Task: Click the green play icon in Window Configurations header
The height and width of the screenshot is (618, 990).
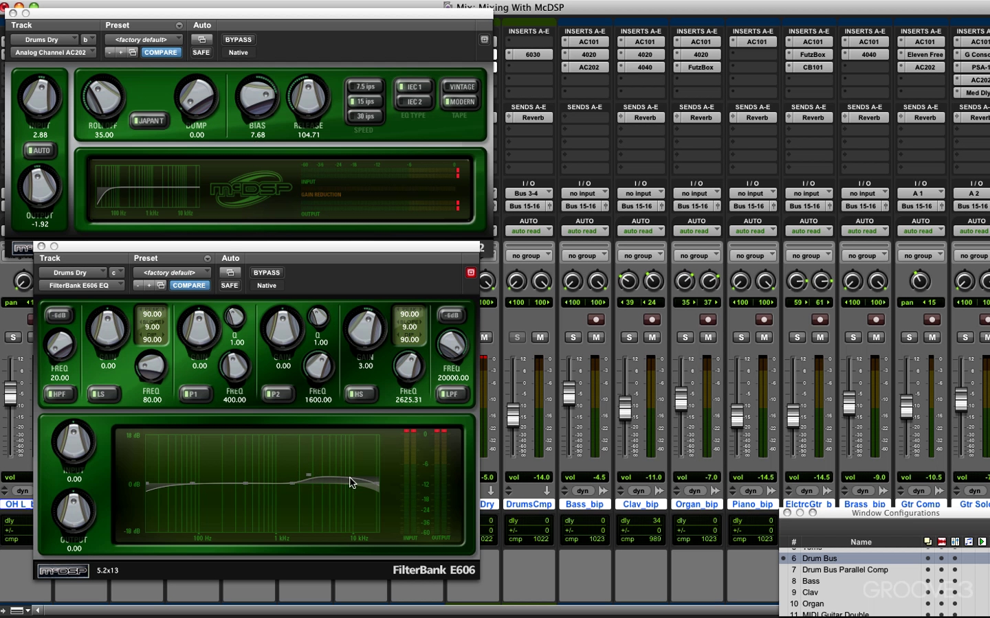Action: click(982, 542)
